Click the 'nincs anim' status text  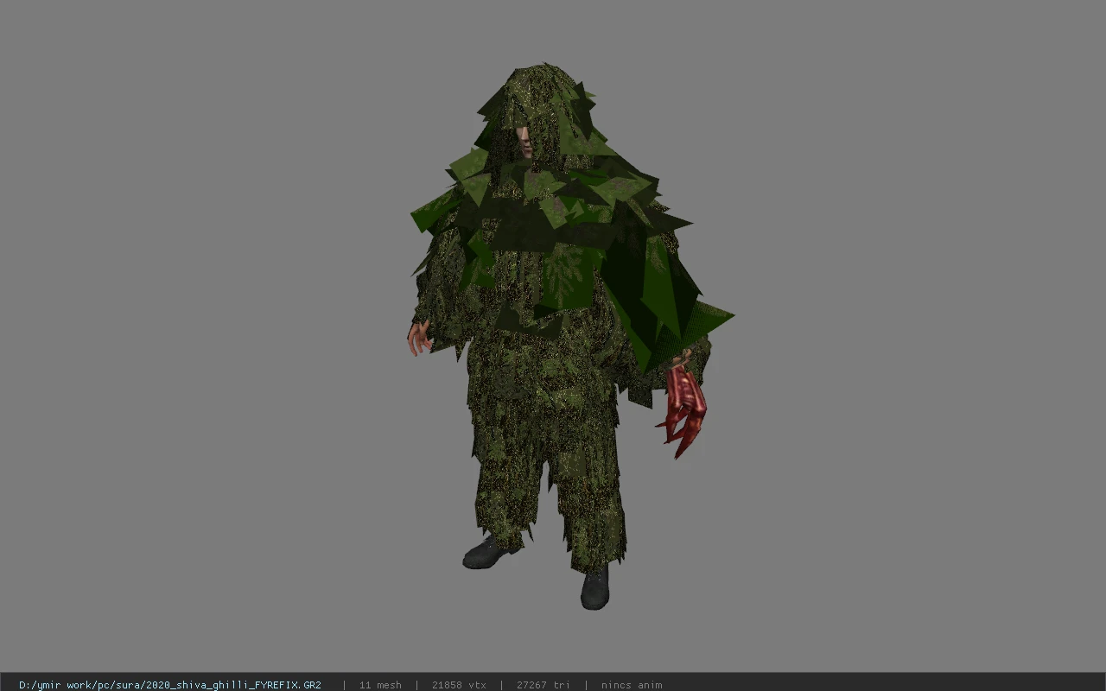coord(632,685)
